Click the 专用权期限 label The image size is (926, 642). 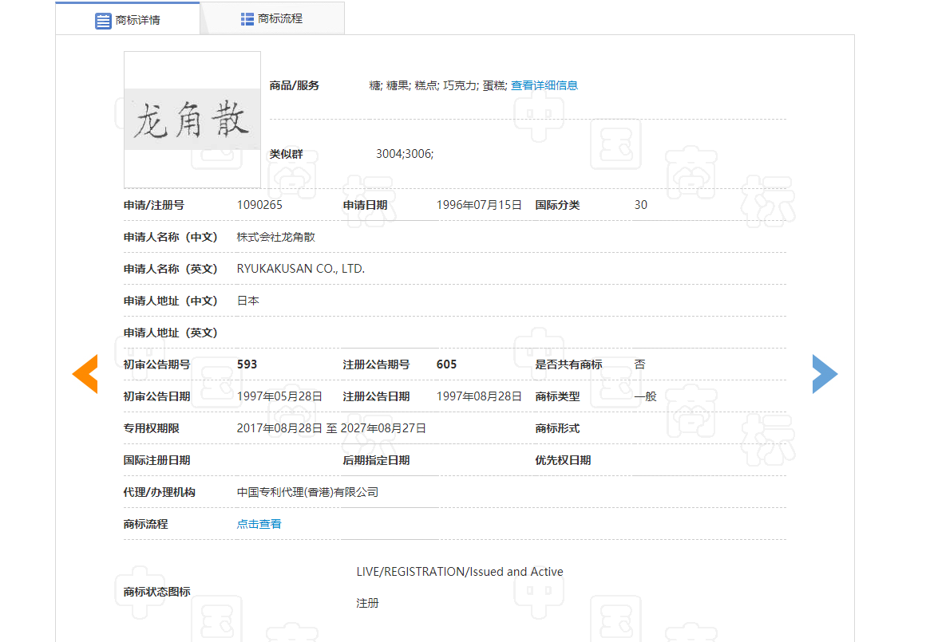click(x=151, y=427)
